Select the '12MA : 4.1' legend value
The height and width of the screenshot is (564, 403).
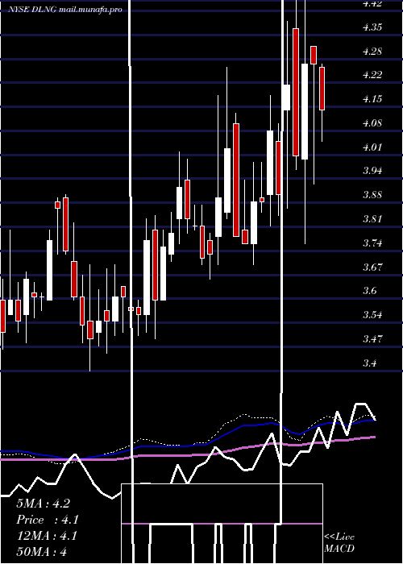pos(47,536)
